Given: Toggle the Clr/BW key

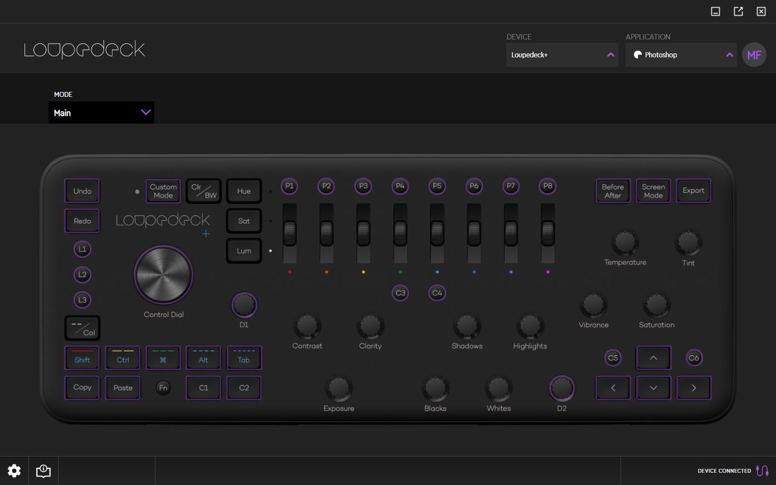Looking at the screenshot, I should tap(203, 191).
